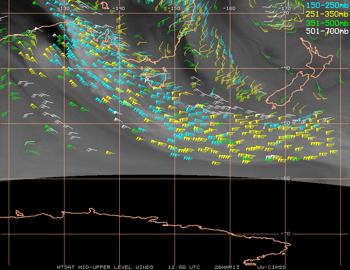Click the UW-CIMSS credit text

pos(271,267)
